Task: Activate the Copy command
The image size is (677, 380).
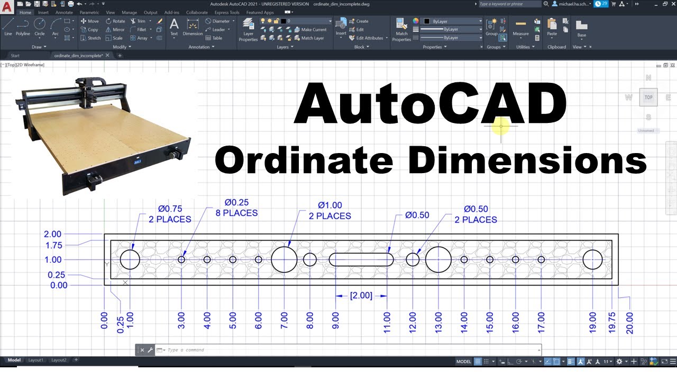Action: tap(90, 30)
